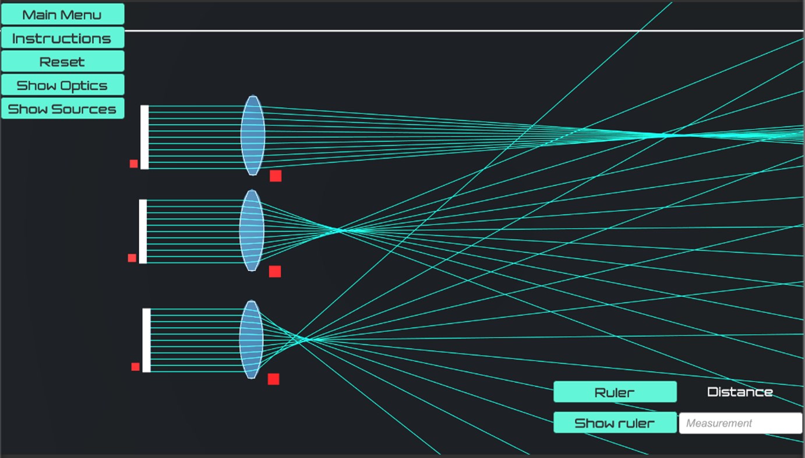Image resolution: width=805 pixels, height=458 pixels.
Task: Click the red marker beside the top source
Action: point(133,164)
